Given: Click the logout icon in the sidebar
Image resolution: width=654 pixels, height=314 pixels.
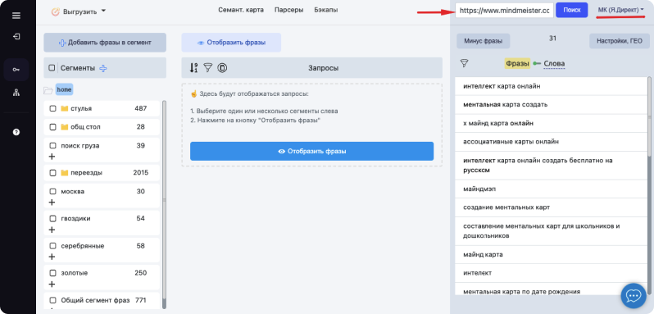Looking at the screenshot, I should click(x=16, y=37).
